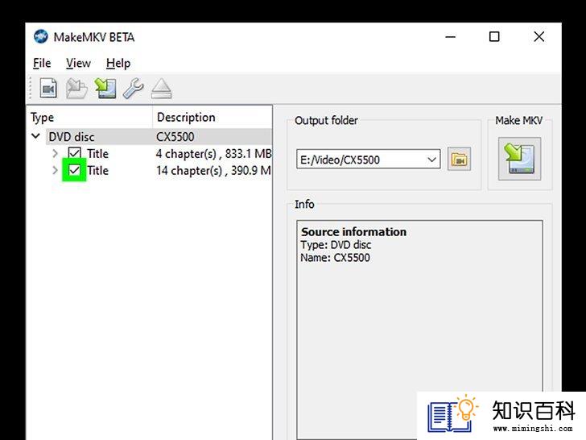Open the output folder dropdown arrow

431,160
